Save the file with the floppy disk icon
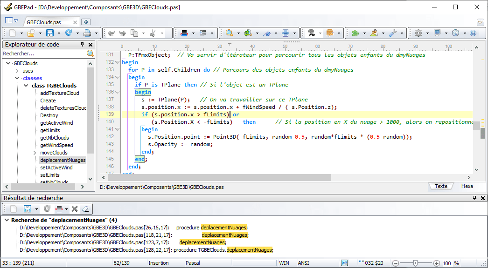 50,33
